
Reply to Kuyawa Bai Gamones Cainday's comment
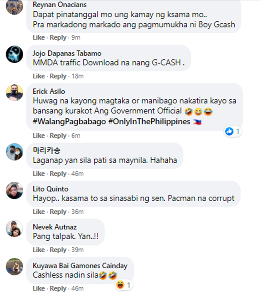58,289
